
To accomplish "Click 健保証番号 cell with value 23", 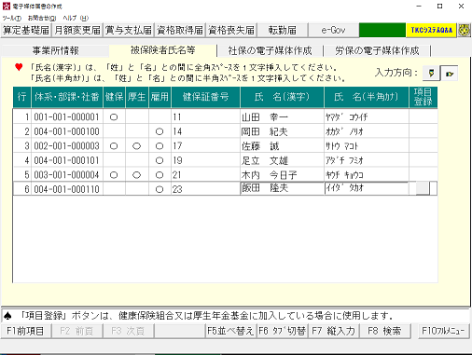I will pyautogui.click(x=205, y=189).
